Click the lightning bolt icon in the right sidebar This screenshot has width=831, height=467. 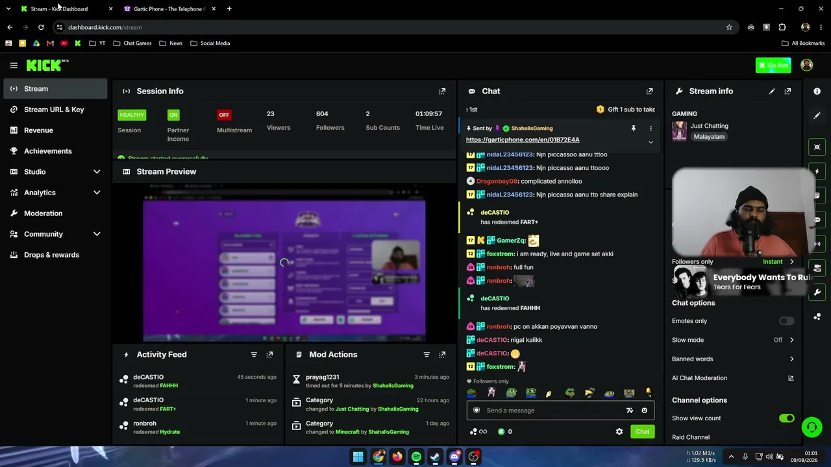pyautogui.click(x=817, y=171)
